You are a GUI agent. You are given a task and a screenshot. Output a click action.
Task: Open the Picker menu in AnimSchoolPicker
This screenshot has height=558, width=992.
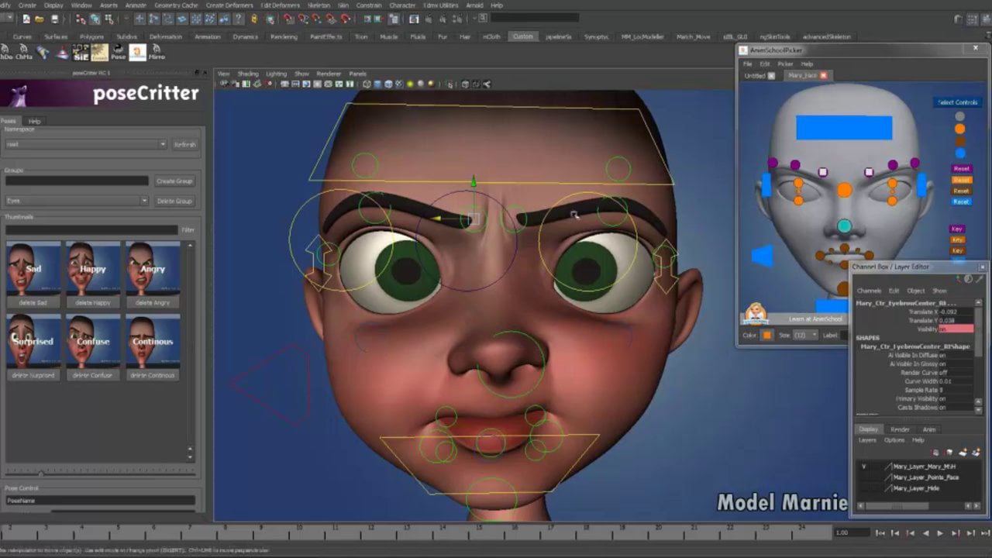tap(785, 64)
